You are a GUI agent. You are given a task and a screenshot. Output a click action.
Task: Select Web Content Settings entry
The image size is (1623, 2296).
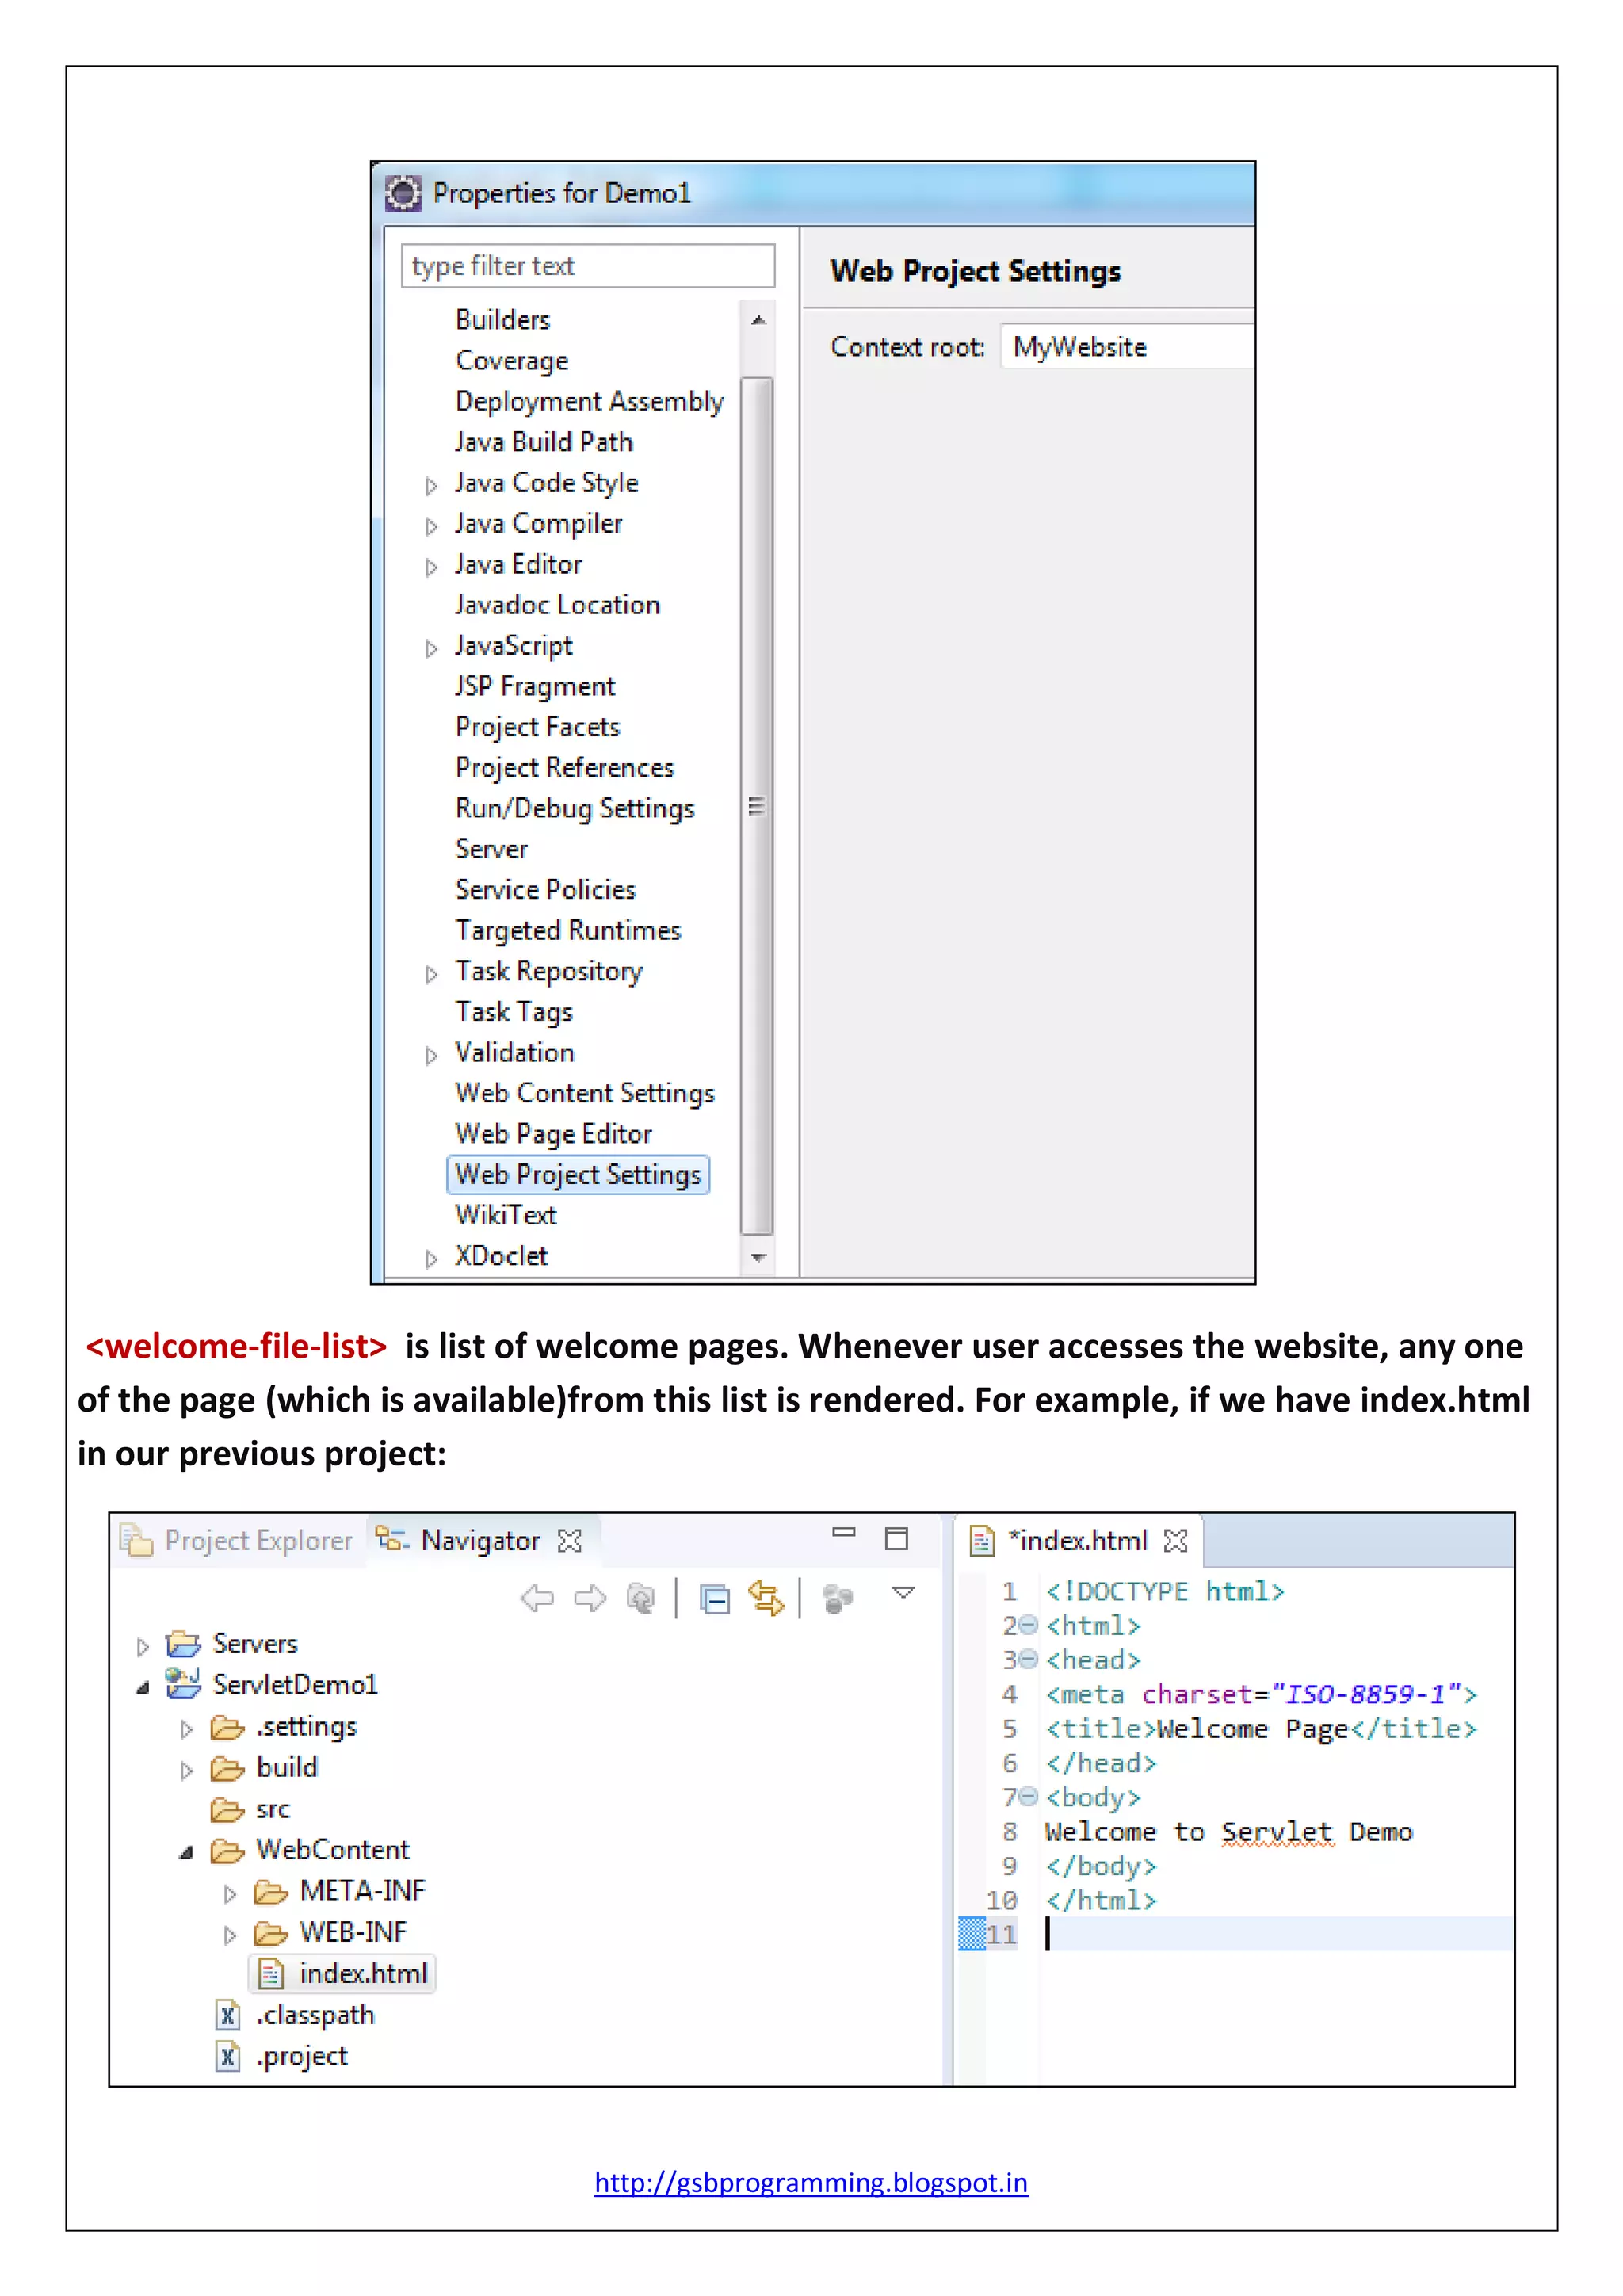click(x=585, y=1093)
